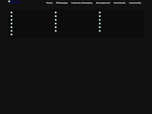Go to the Philosophy menu item
Image resolution: width=152 pixels, height=114 pixels.
click(x=62, y=3)
